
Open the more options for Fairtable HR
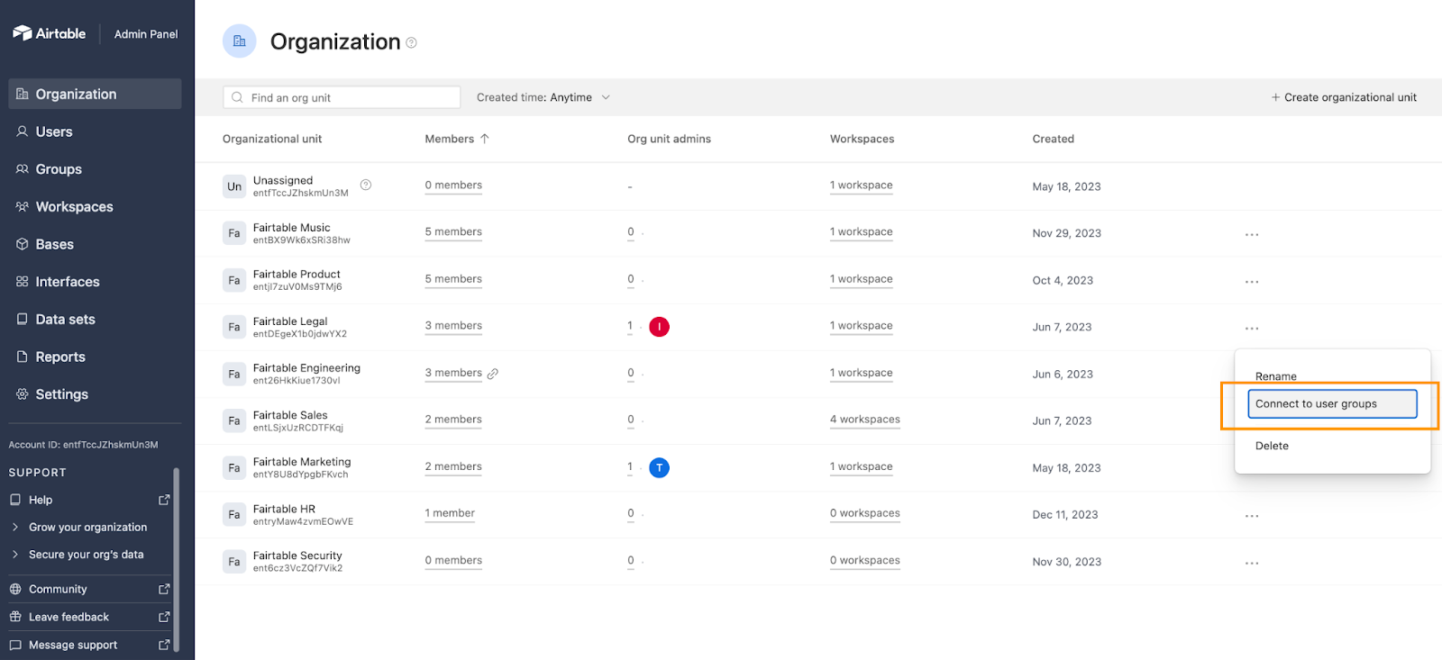pyautogui.click(x=1252, y=516)
